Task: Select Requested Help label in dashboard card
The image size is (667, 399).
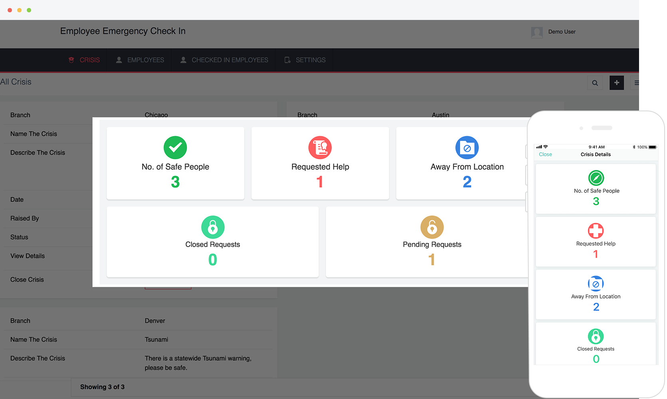Action: 320,167
